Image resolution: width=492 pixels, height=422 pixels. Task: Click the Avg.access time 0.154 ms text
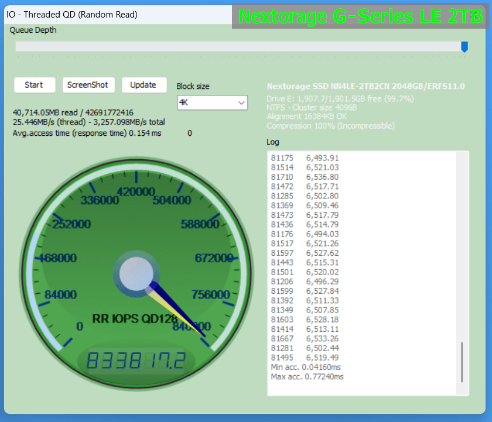pyautogui.click(x=87, y=133)
